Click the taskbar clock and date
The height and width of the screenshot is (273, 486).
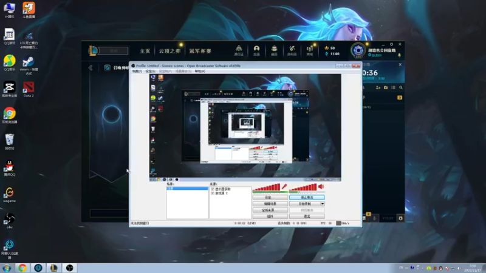pyautogui.click(x=473, y=268)
